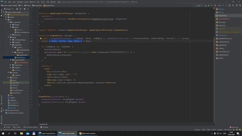Open the VCS menu
The height and width of the screenshot is (136, 242).
tap(48, 2)
